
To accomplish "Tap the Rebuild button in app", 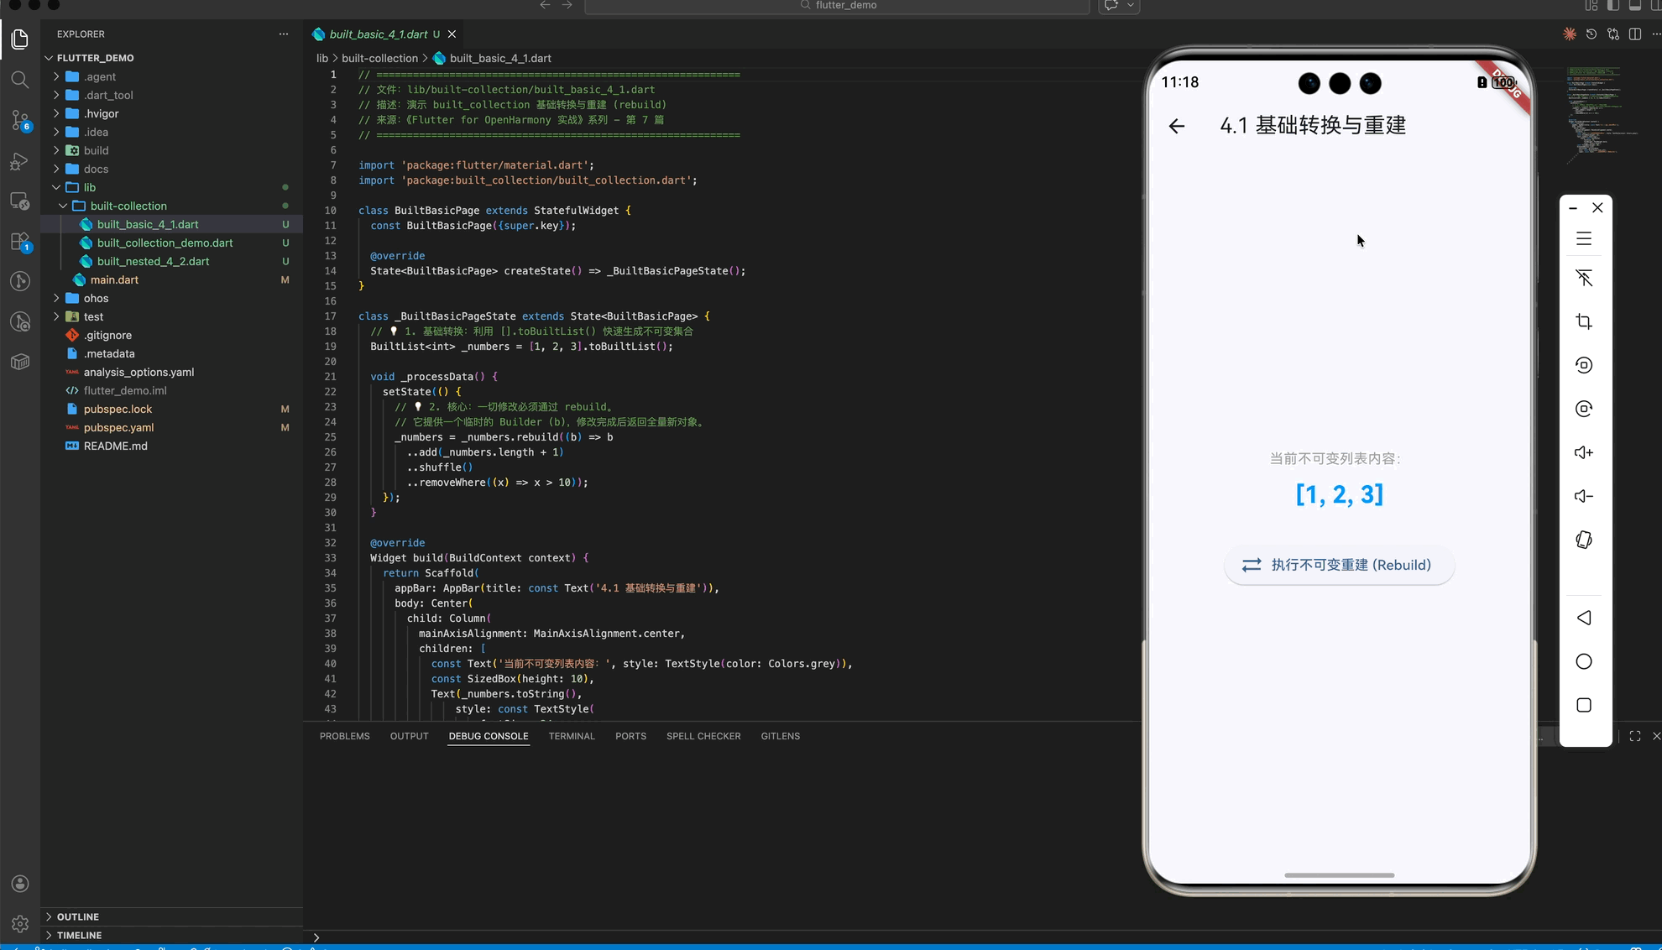I will click(x=1339, y=565).
